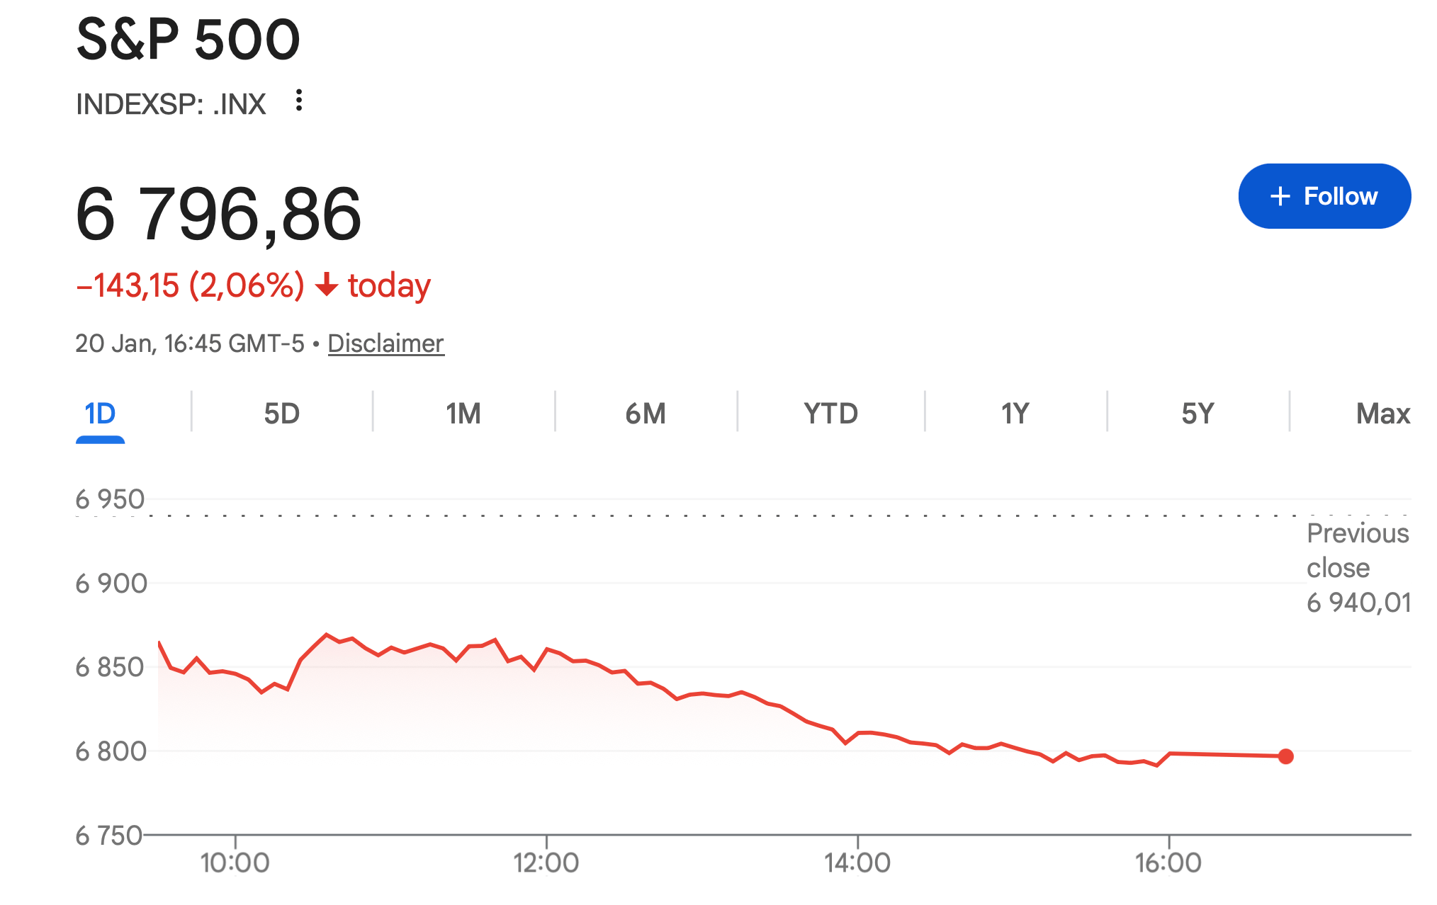Switch to the 1D time range
1437x905 pixels.
pos(99,413)
